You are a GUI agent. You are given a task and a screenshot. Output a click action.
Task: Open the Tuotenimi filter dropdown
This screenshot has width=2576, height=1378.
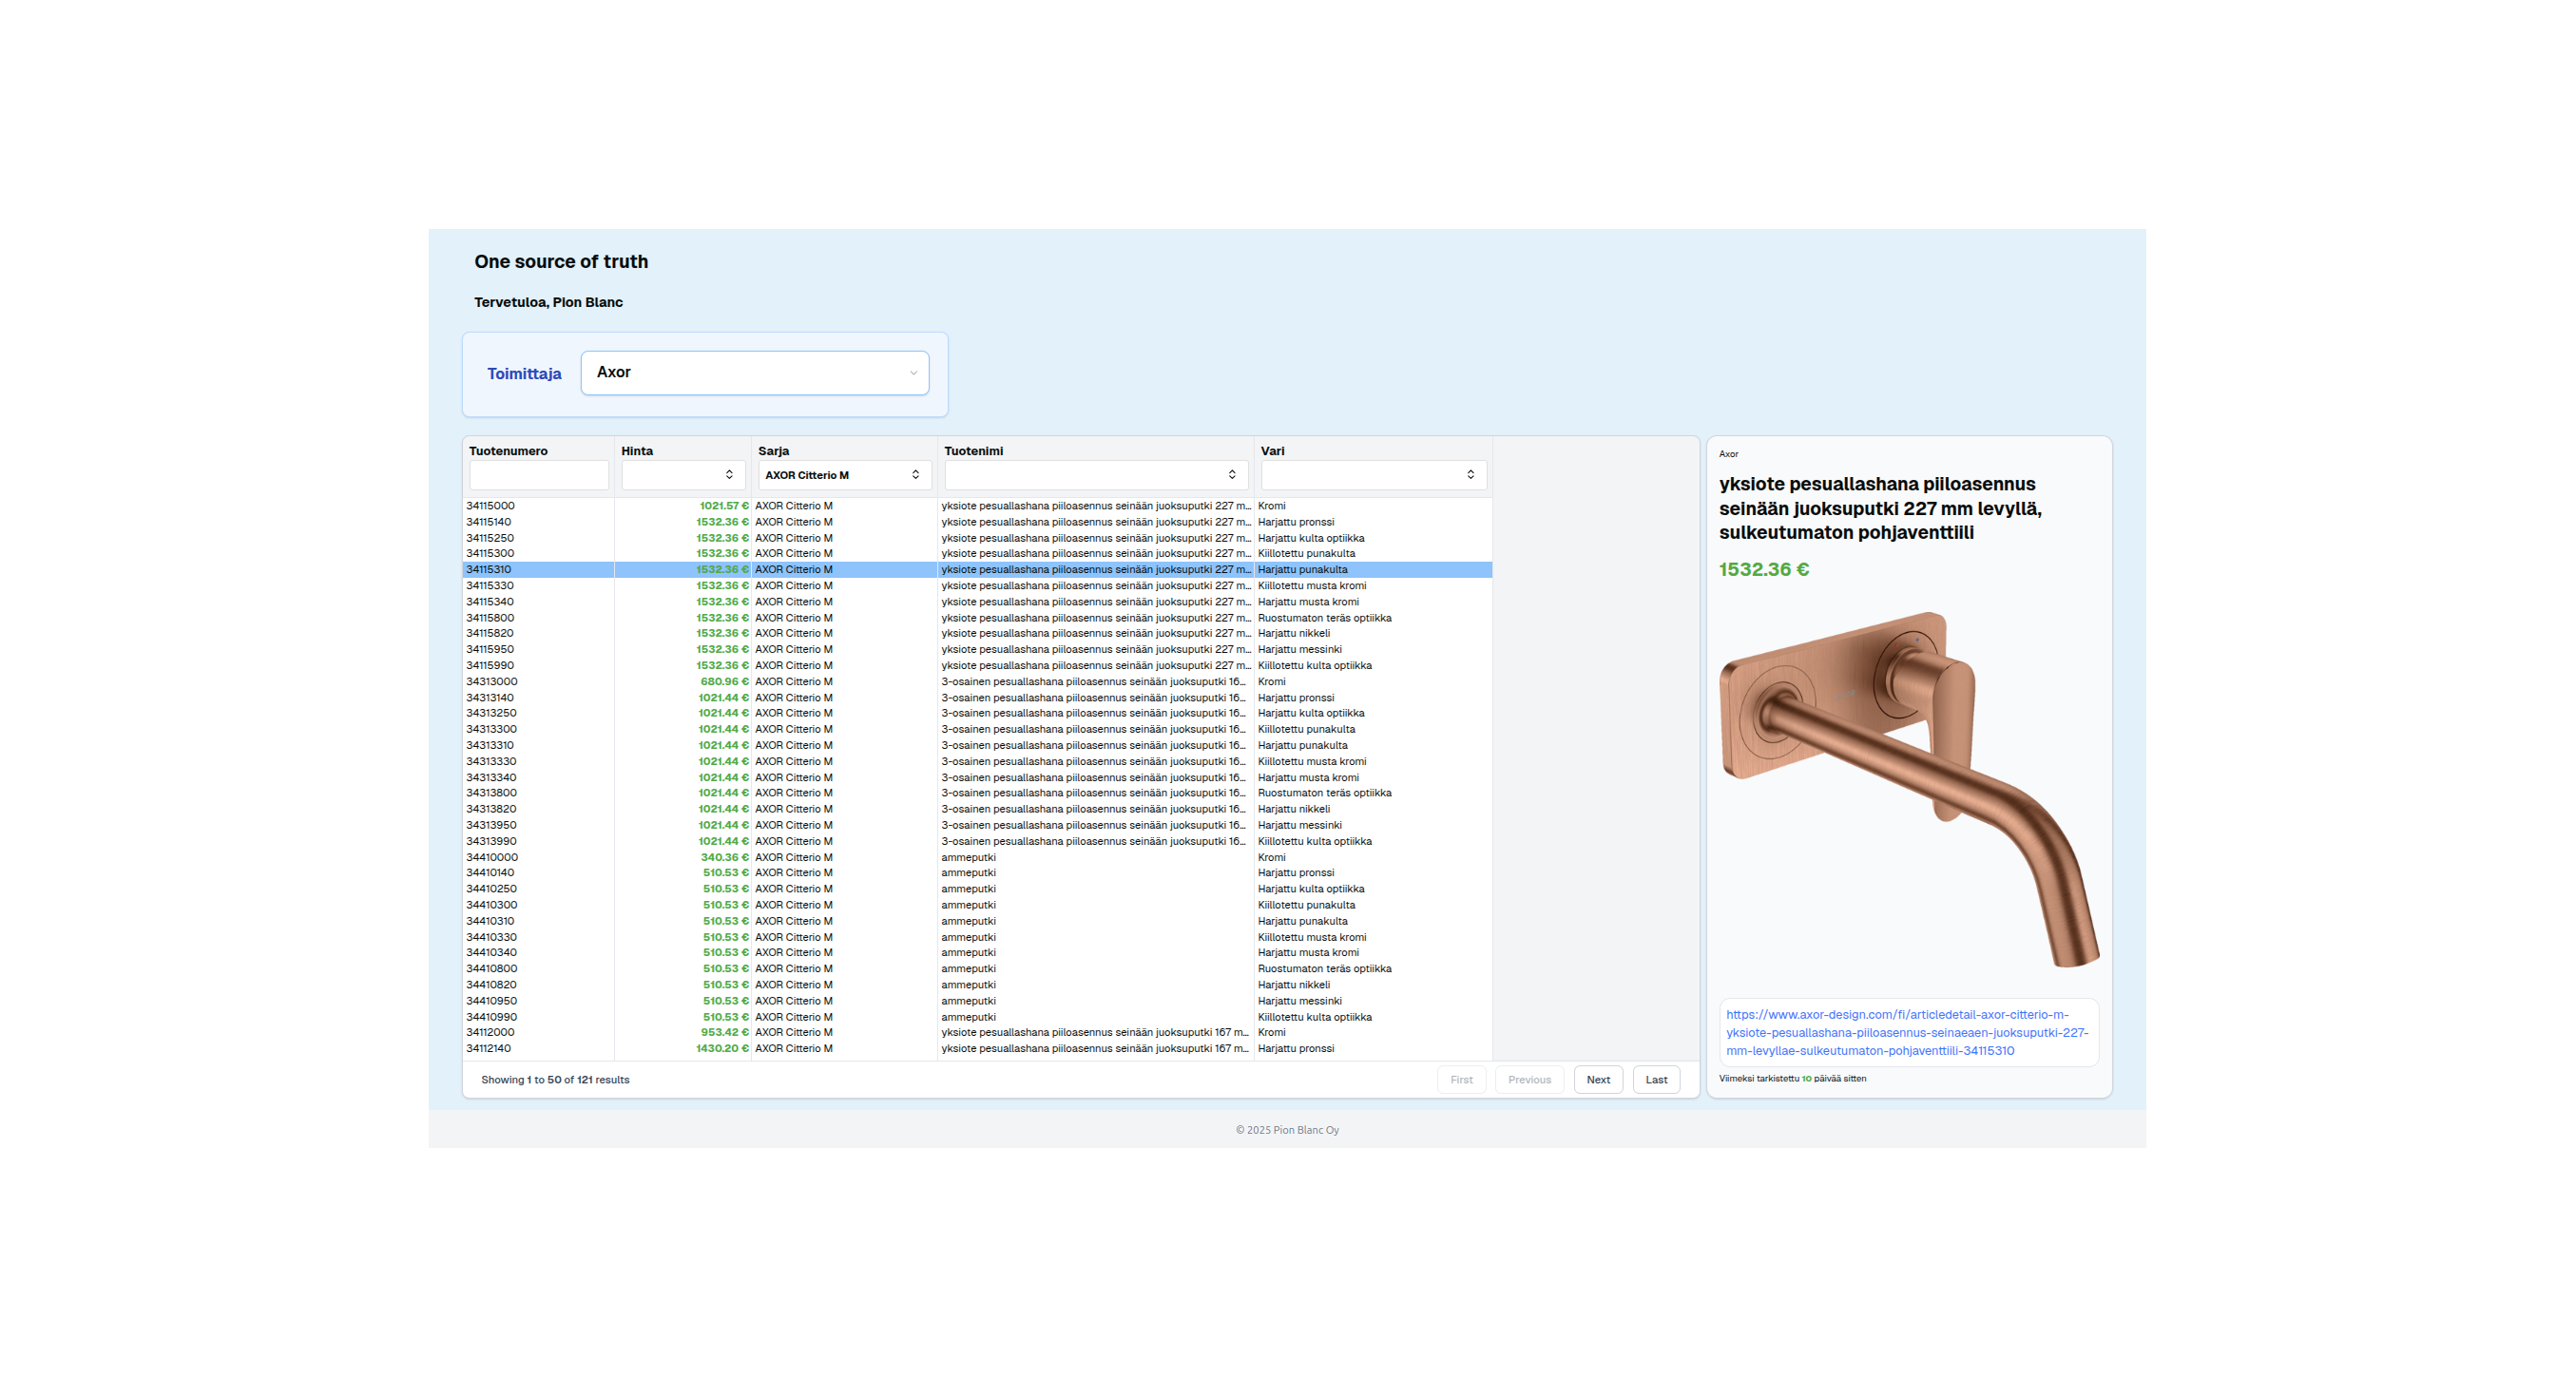click(1094, 475)
